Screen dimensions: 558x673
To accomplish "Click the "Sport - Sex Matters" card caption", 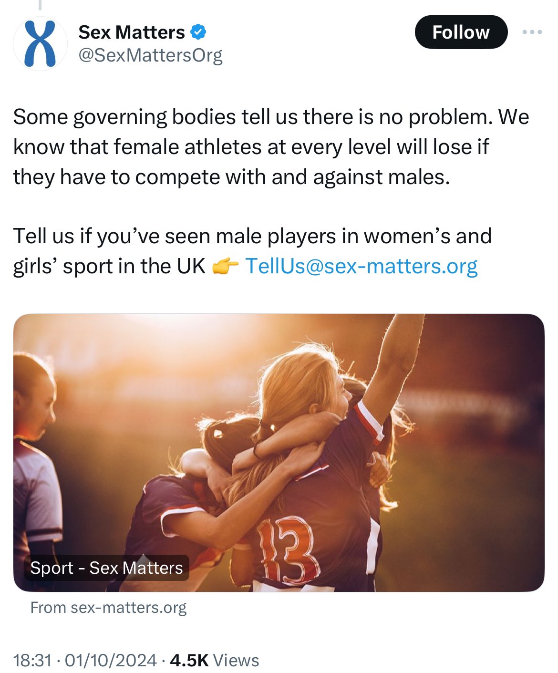I will (x=106, y=568).
